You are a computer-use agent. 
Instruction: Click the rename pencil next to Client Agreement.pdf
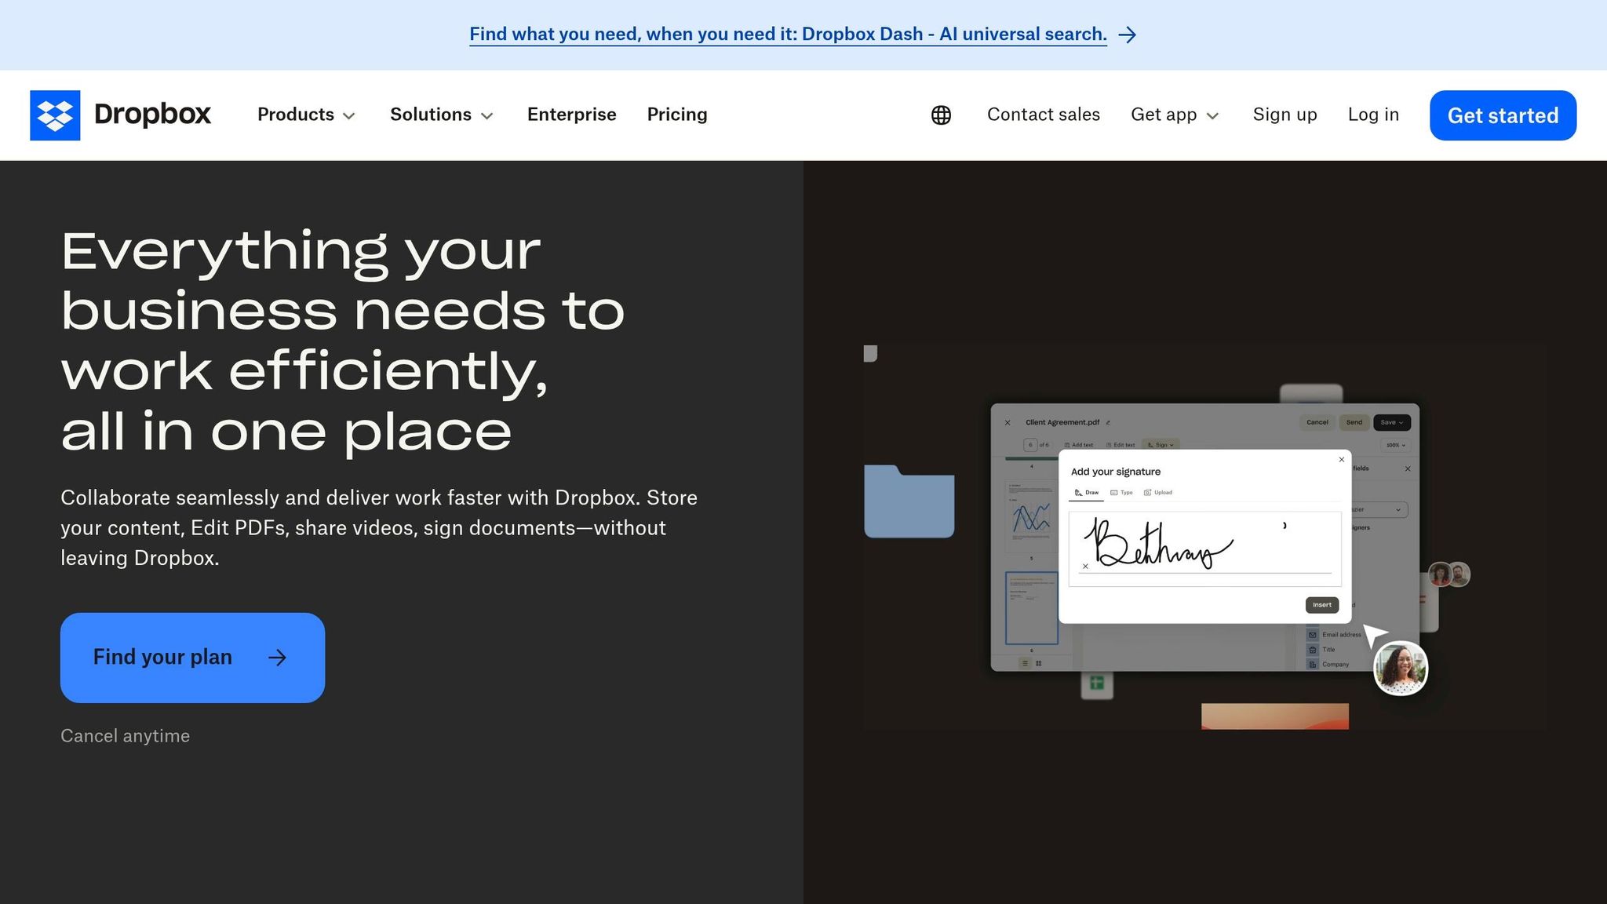(1108, 423)
